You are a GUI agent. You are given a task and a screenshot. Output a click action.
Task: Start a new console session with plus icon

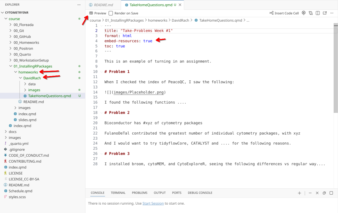coord(299,193)
